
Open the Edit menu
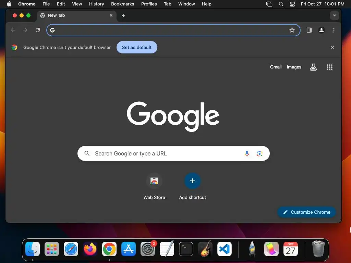[x=61, y=4]
